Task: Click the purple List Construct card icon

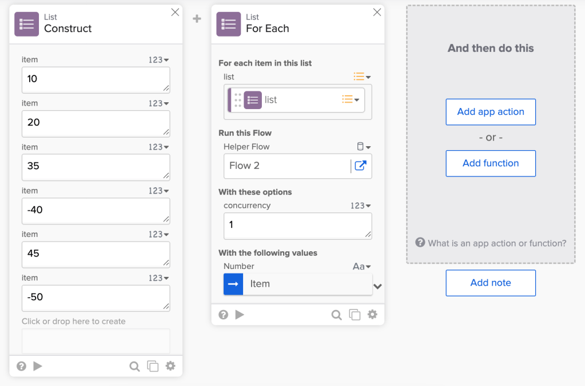Action: 26,24
